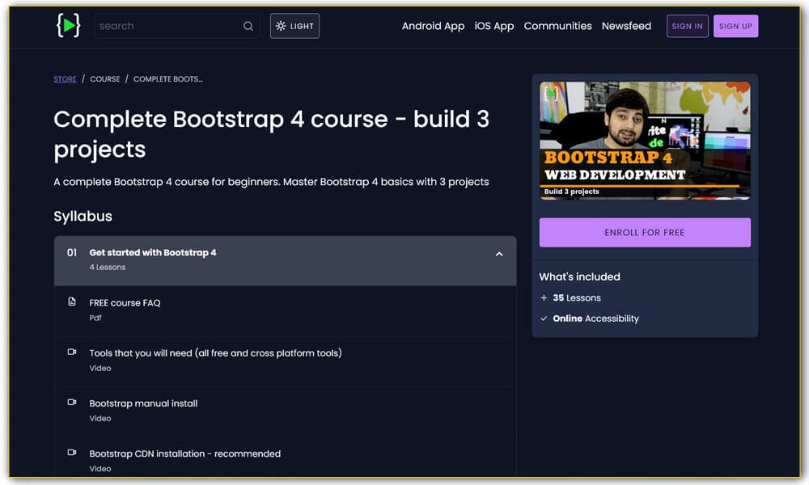
Task: Open the Bootstrap 4 Web Development course thumbnail
Action: tap(645, 140)
